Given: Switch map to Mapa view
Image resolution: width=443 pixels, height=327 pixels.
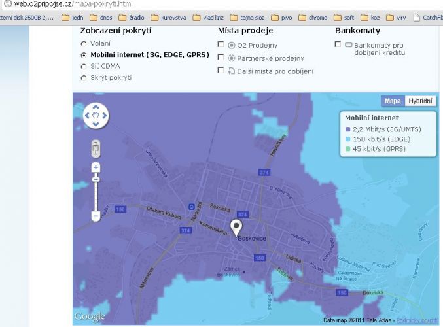Looking at the screenshot, I should pos(393,101).
